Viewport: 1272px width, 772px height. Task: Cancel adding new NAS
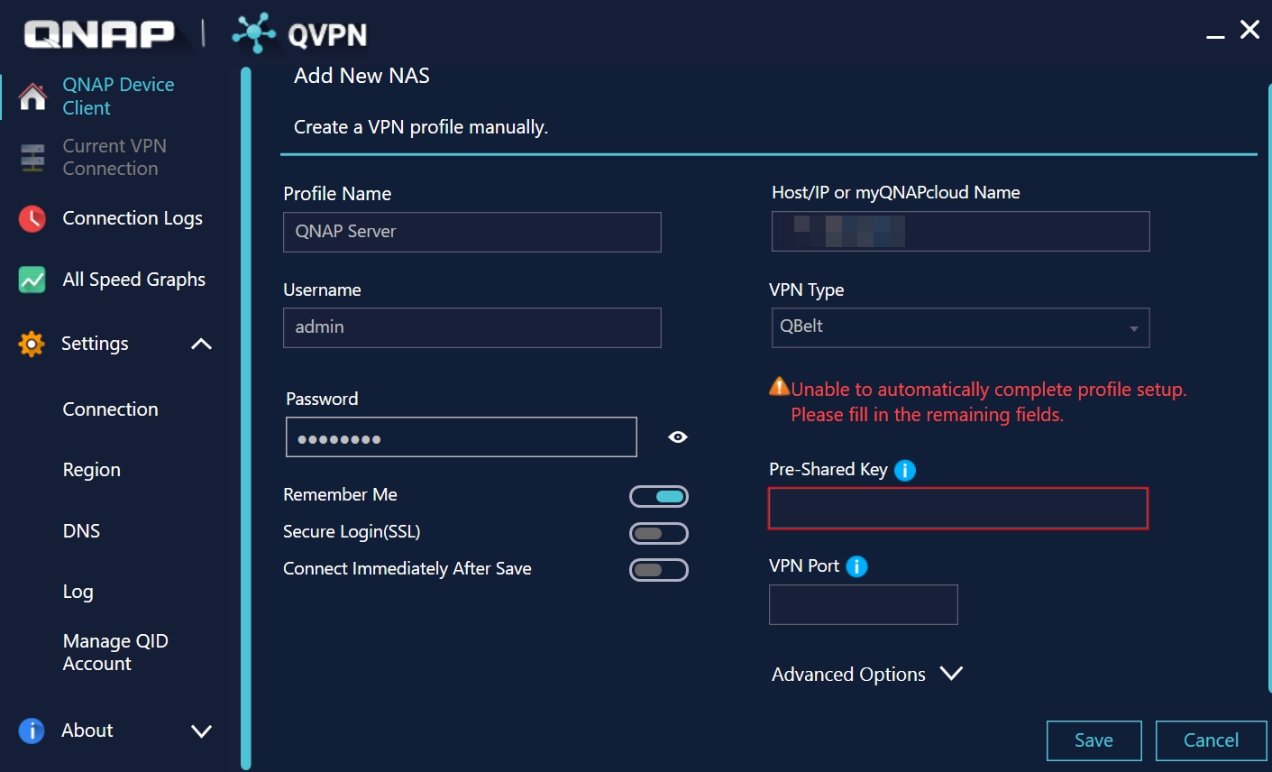tap(1211, 740)
